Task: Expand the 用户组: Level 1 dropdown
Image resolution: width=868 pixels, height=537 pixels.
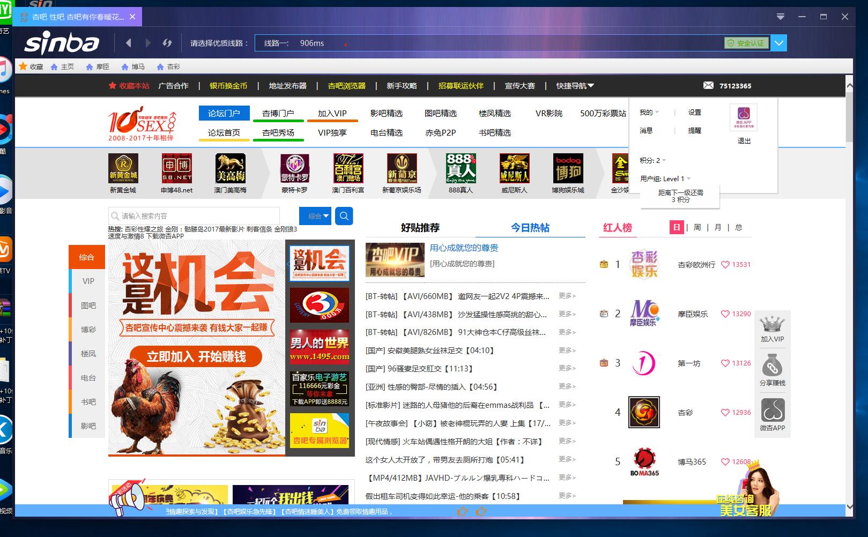Action: pyautogui.click(x=665, y=178)
